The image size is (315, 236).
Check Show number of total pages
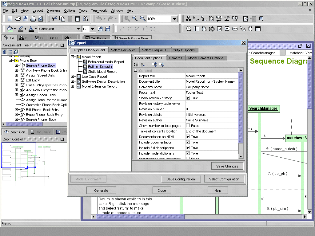[188, 126]
